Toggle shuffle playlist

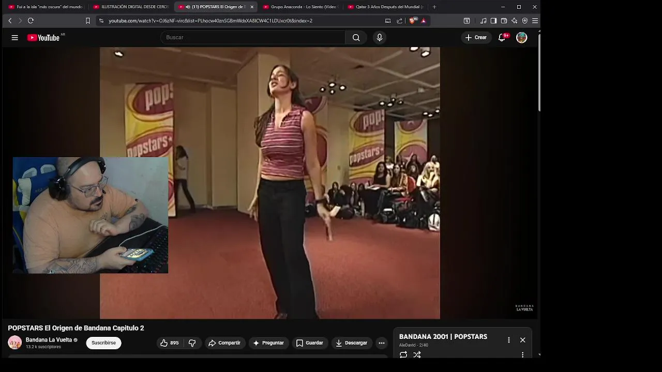click(x=417, y=355)
